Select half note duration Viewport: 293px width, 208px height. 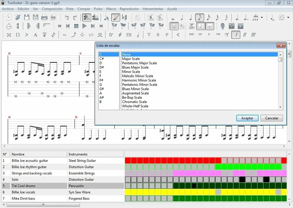[x=182, y=17]
